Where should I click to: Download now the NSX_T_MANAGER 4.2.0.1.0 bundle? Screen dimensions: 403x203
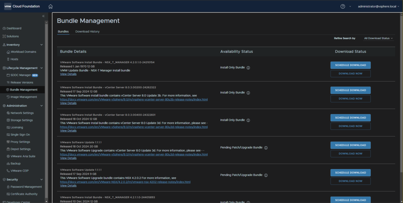tap(351, 74)
